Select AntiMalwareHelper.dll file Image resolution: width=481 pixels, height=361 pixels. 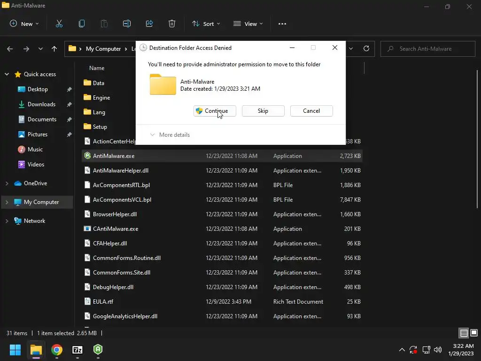[x=222, y=171]
